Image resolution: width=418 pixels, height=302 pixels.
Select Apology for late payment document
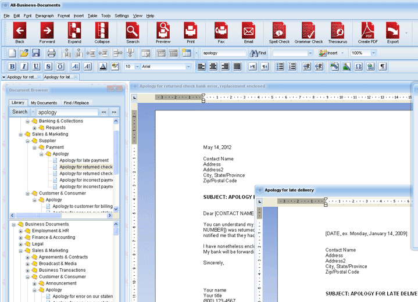(x=84, y=160)
